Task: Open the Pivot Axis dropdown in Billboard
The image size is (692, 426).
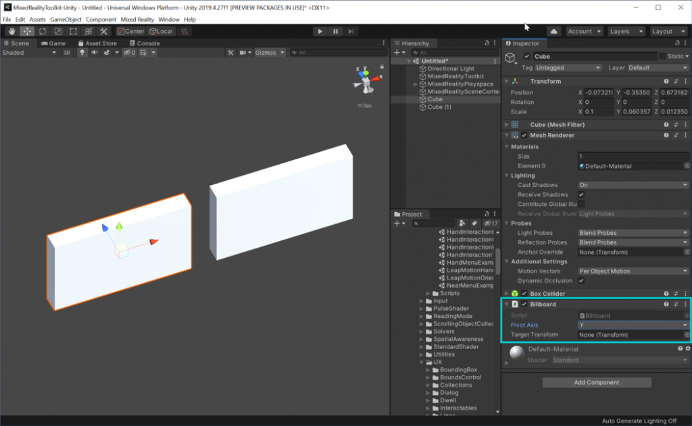Action: coord(633,325)
